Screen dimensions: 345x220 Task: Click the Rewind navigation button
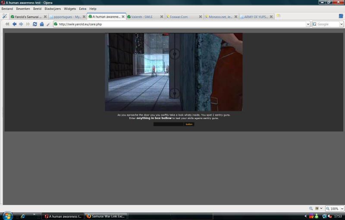pos(7,24)
